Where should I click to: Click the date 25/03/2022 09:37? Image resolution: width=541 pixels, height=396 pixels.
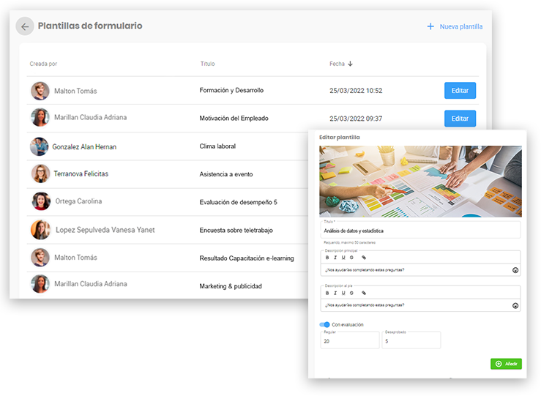pyautogui.click(x=356, y=119)
